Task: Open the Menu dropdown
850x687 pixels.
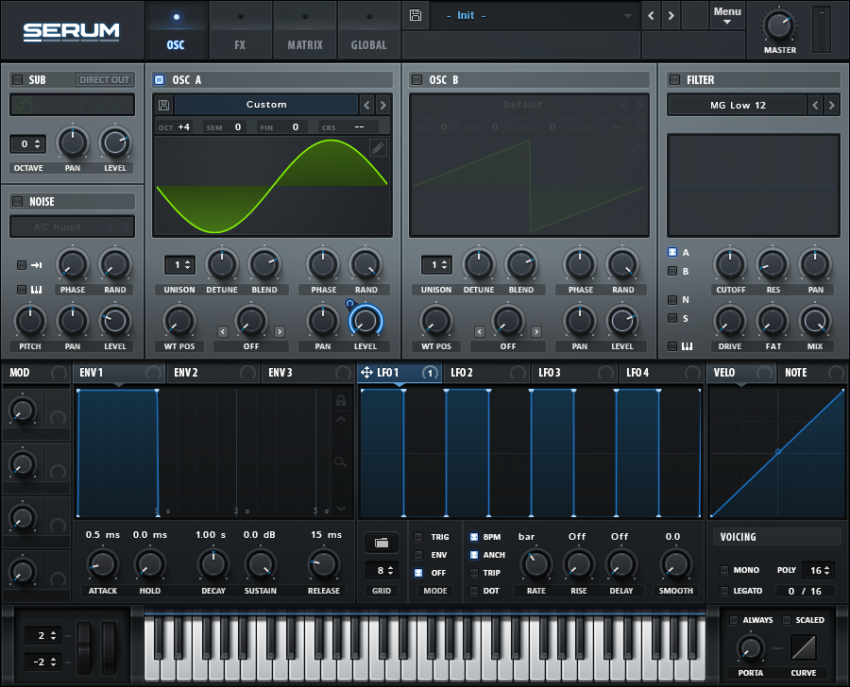Action: pos(727,16)
